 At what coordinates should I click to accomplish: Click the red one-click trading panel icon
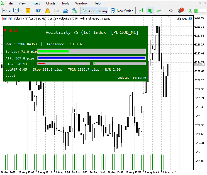[4, 19]
